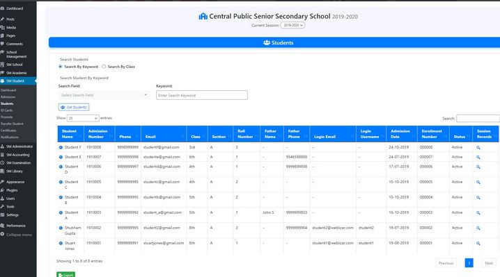The height and width of the screenshot is (277, 500).
Task: Go to Next page of entries
Action: click(489, 263)
